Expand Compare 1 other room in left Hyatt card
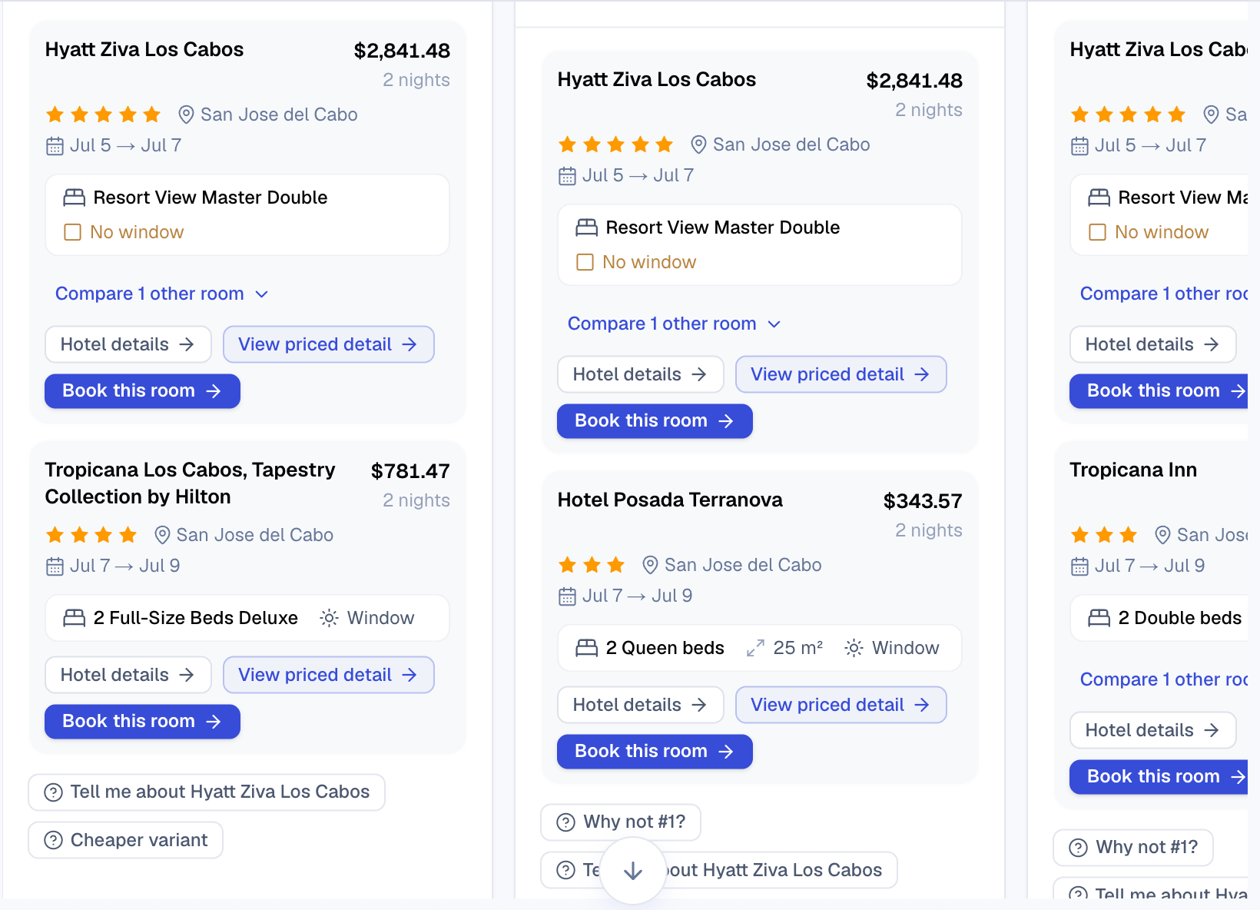The height and width of the screenshot is (910, 1260). click(x=162, y=294)
